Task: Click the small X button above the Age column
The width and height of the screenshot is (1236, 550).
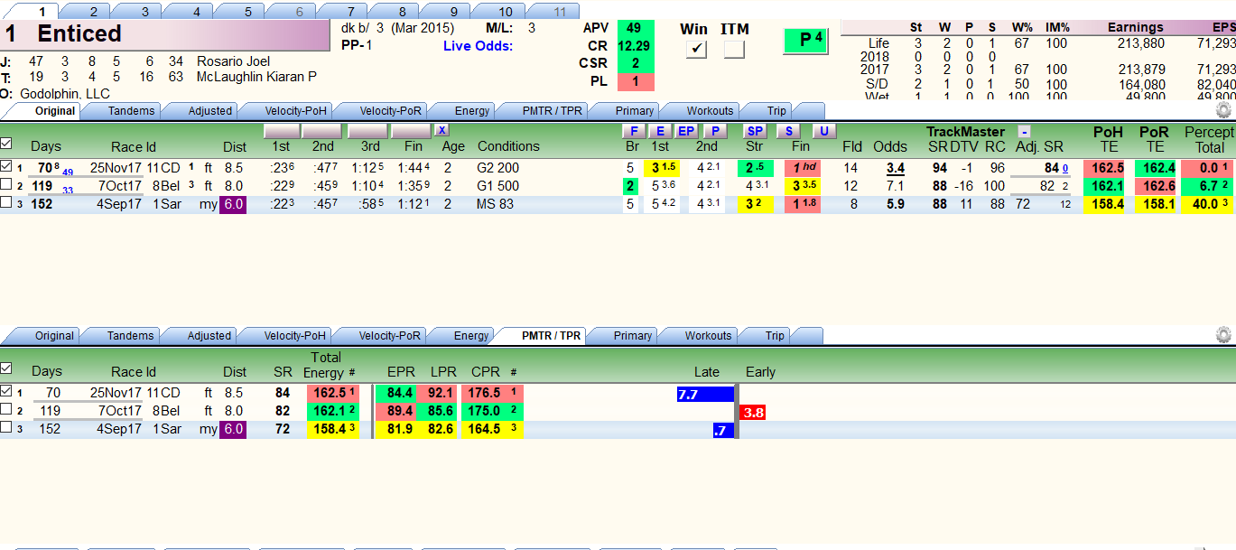Action: tap(441, 130)
